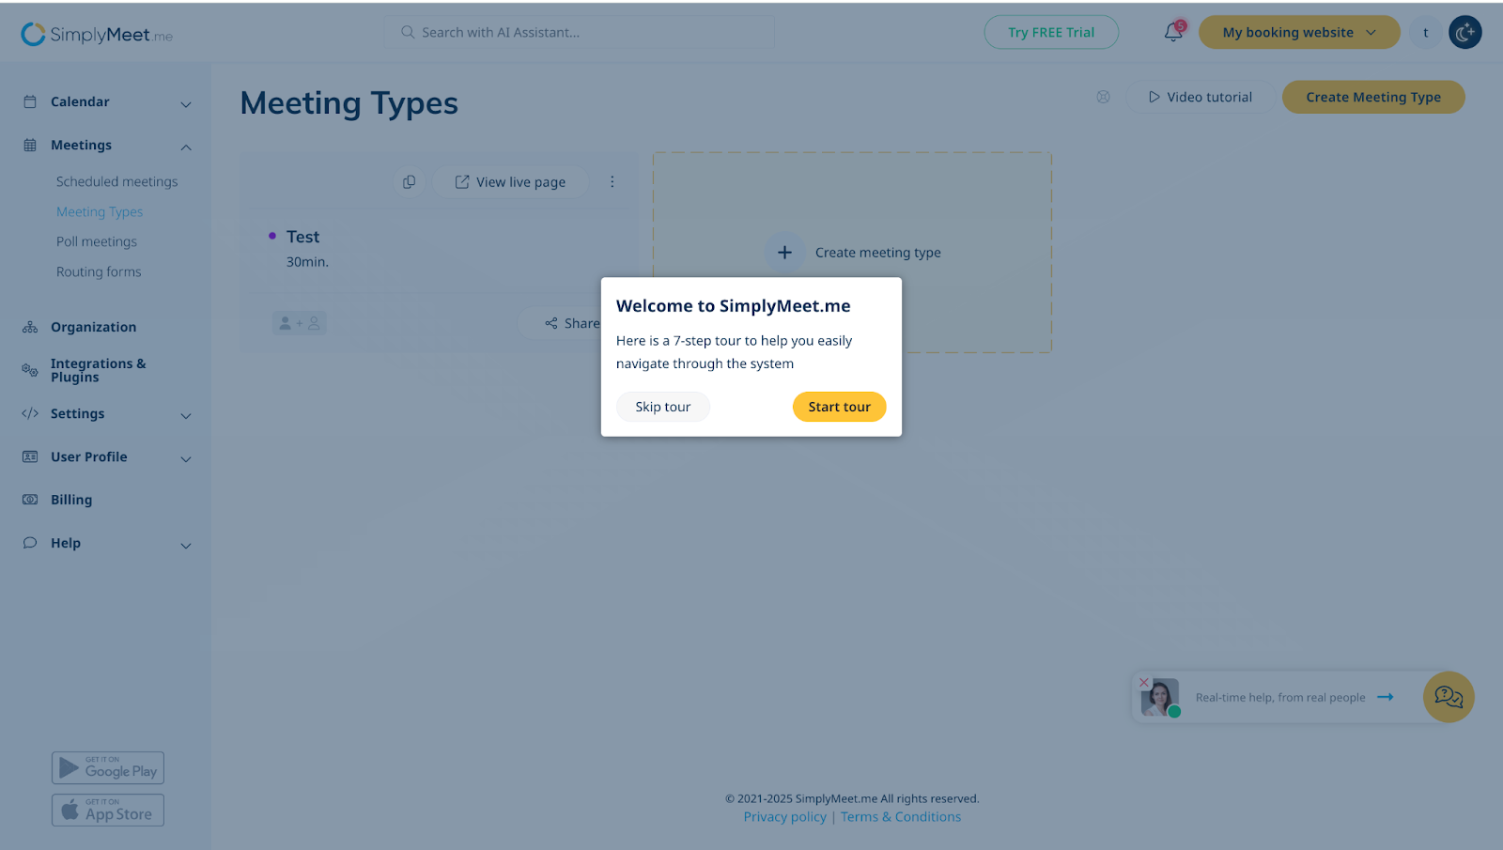Image resolution: width=1503 pixels, height=850 pixels.
Task: Click the 30min. duration text
Action: point(307,262)
